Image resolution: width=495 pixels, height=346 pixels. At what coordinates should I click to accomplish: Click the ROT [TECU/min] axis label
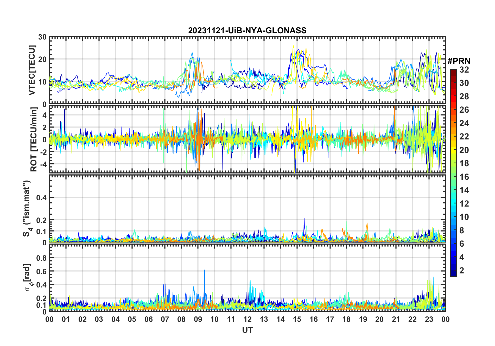click(x=34, y=139)
